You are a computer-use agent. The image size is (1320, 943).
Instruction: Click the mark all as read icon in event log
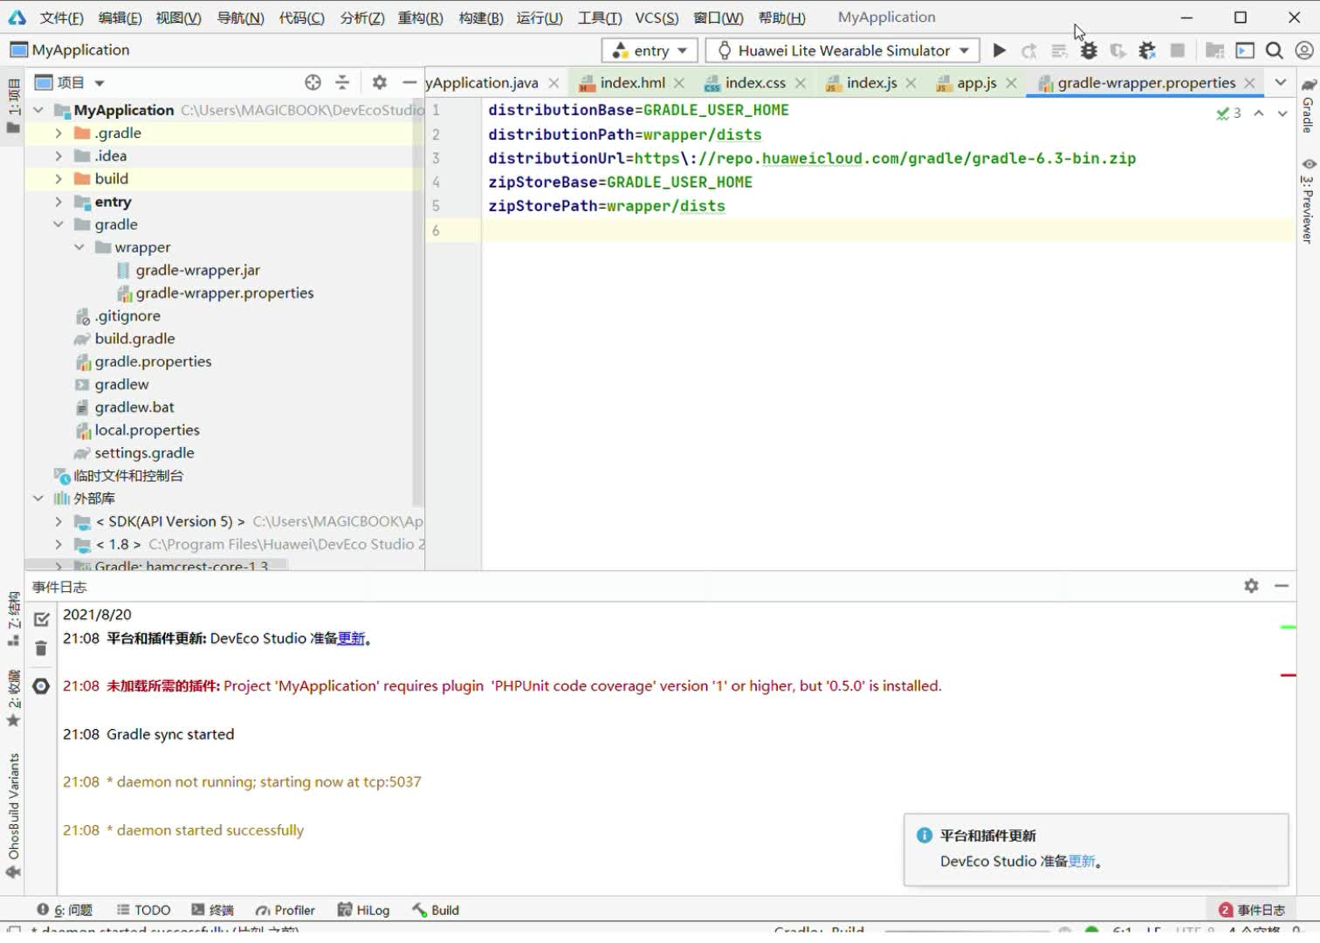click(x=41, y=619)
